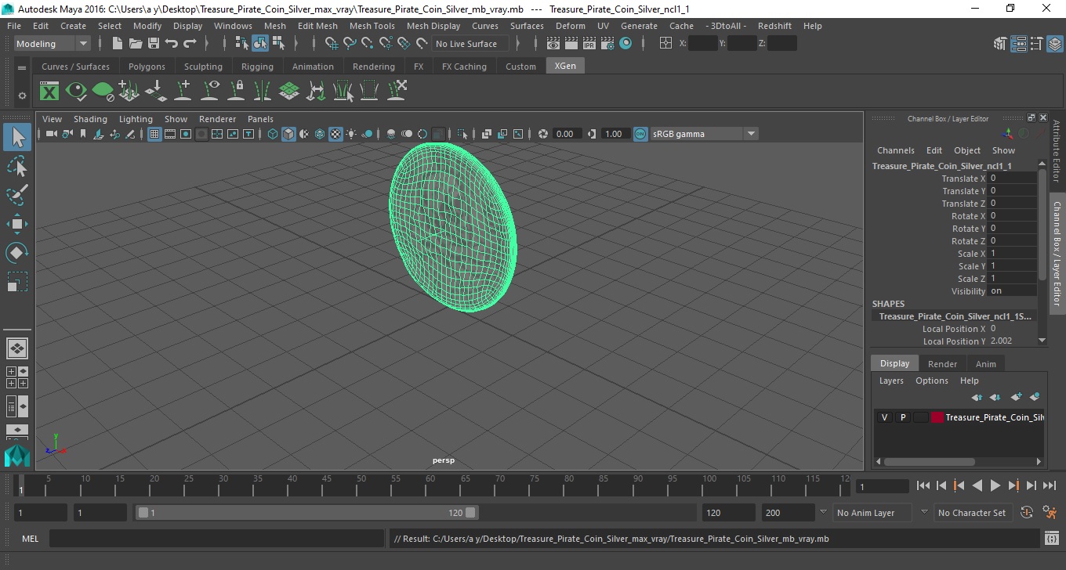Image resolution: width=1066 pixels, height=570 pixels.
Task: Switch to the Polygons shelf tab
Action: (147, 67)
